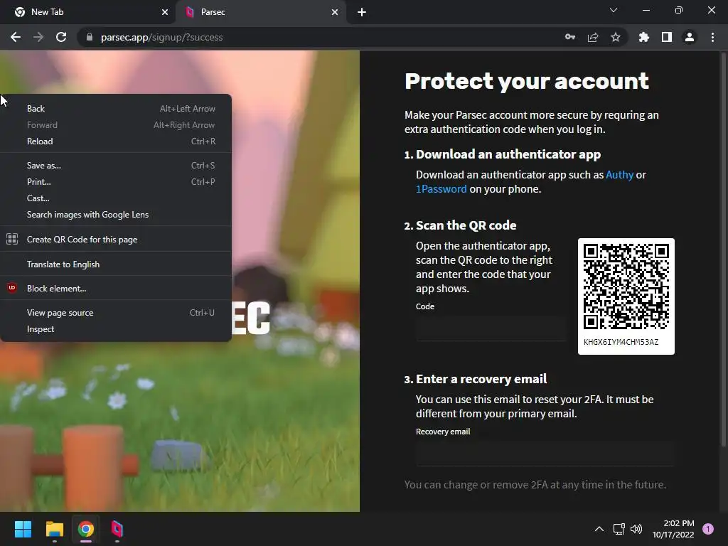Image resolution: width=728 pixels, height=546 pixels.
Task: Click the Protect your account heading
Action: click(x=527, y=81)
